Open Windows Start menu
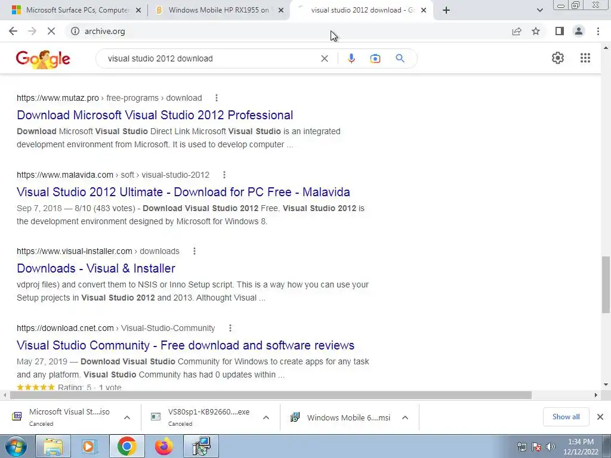This screenshot has width=611, height=458. [16, 446]
